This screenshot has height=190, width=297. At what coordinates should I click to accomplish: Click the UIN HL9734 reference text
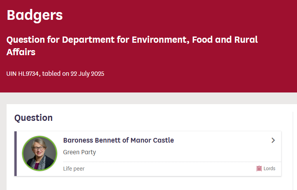pyautogui.click(x=23, y=73)
